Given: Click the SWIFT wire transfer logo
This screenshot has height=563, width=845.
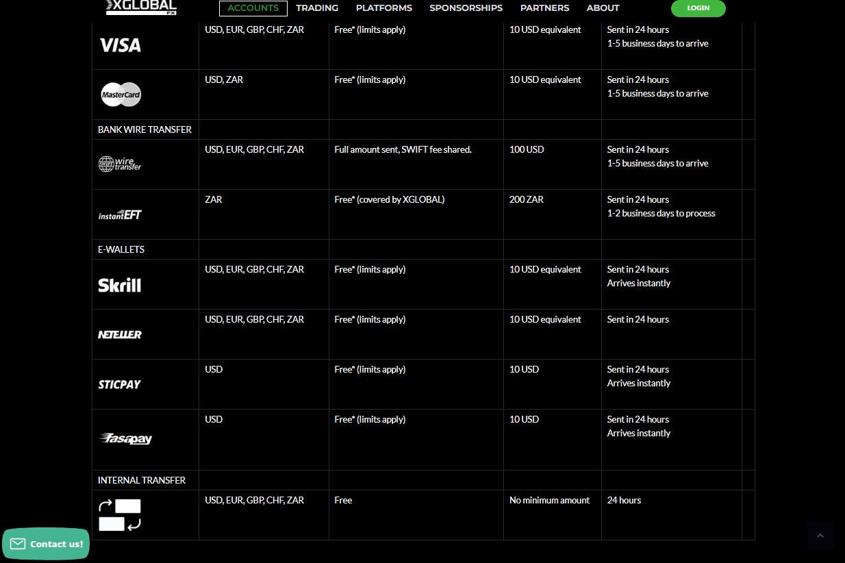Looking at the screenshot, I should click(120, 164).
